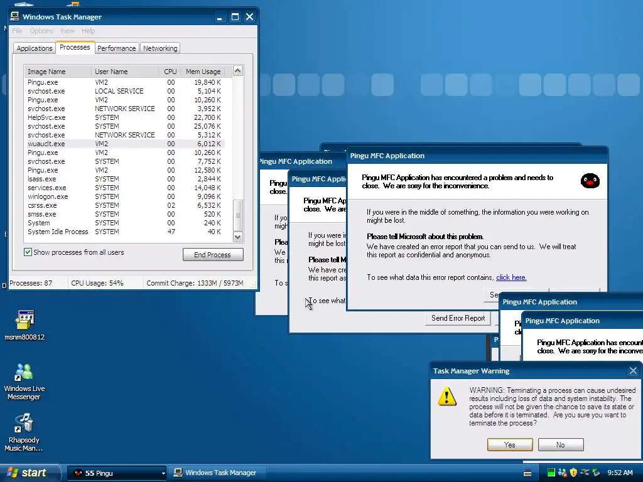Select the svchost.exe row using 25,076 K
This screenshot has width=643, height=482.
pos(125,126)
